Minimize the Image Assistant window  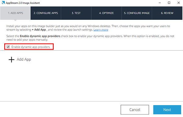(x=160, y=3)
